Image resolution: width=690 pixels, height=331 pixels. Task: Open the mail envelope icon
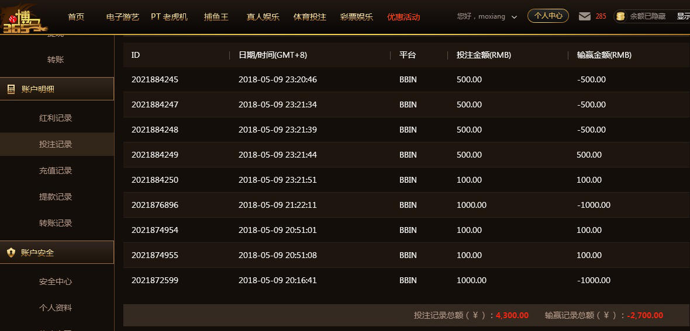pos(584,17)
